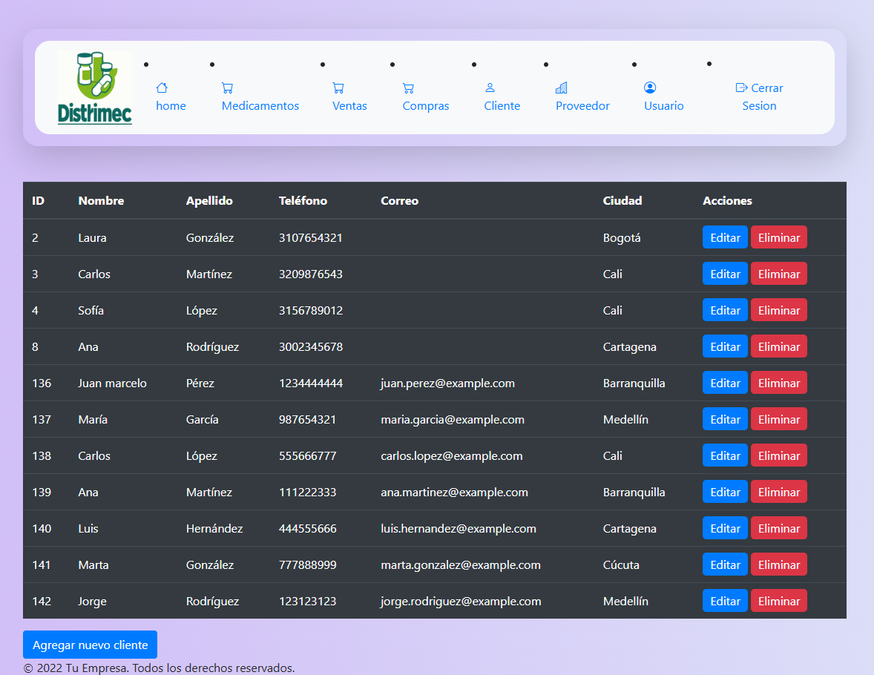Remove María García via Eliminar
The height and width of the screenshot is (675, 874).
[778, 420]
